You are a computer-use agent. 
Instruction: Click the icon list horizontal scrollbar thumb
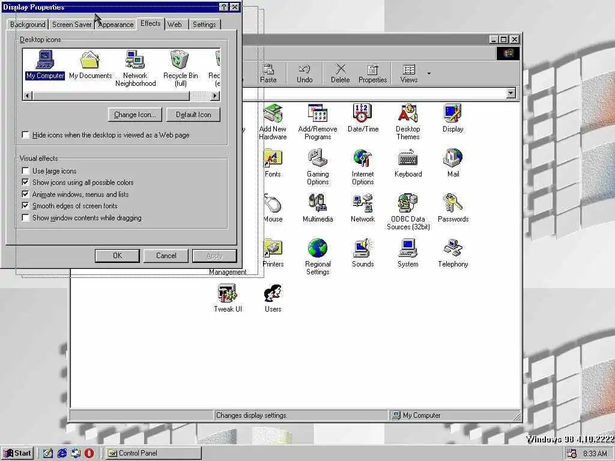pyautogui.click(x=111, y=95)
